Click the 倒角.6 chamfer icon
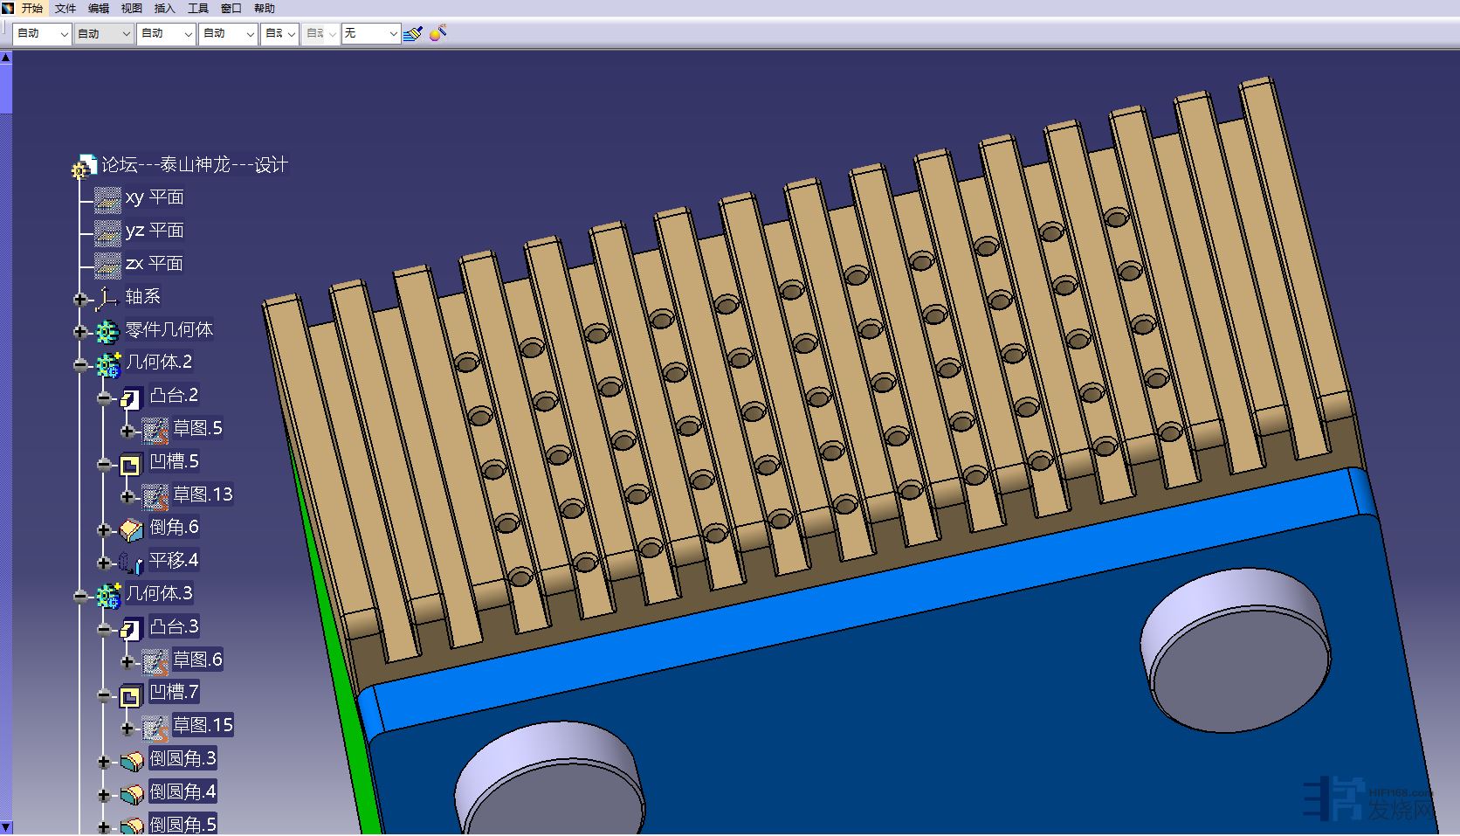The image size is (1460, 836). (x=131, y=529)
